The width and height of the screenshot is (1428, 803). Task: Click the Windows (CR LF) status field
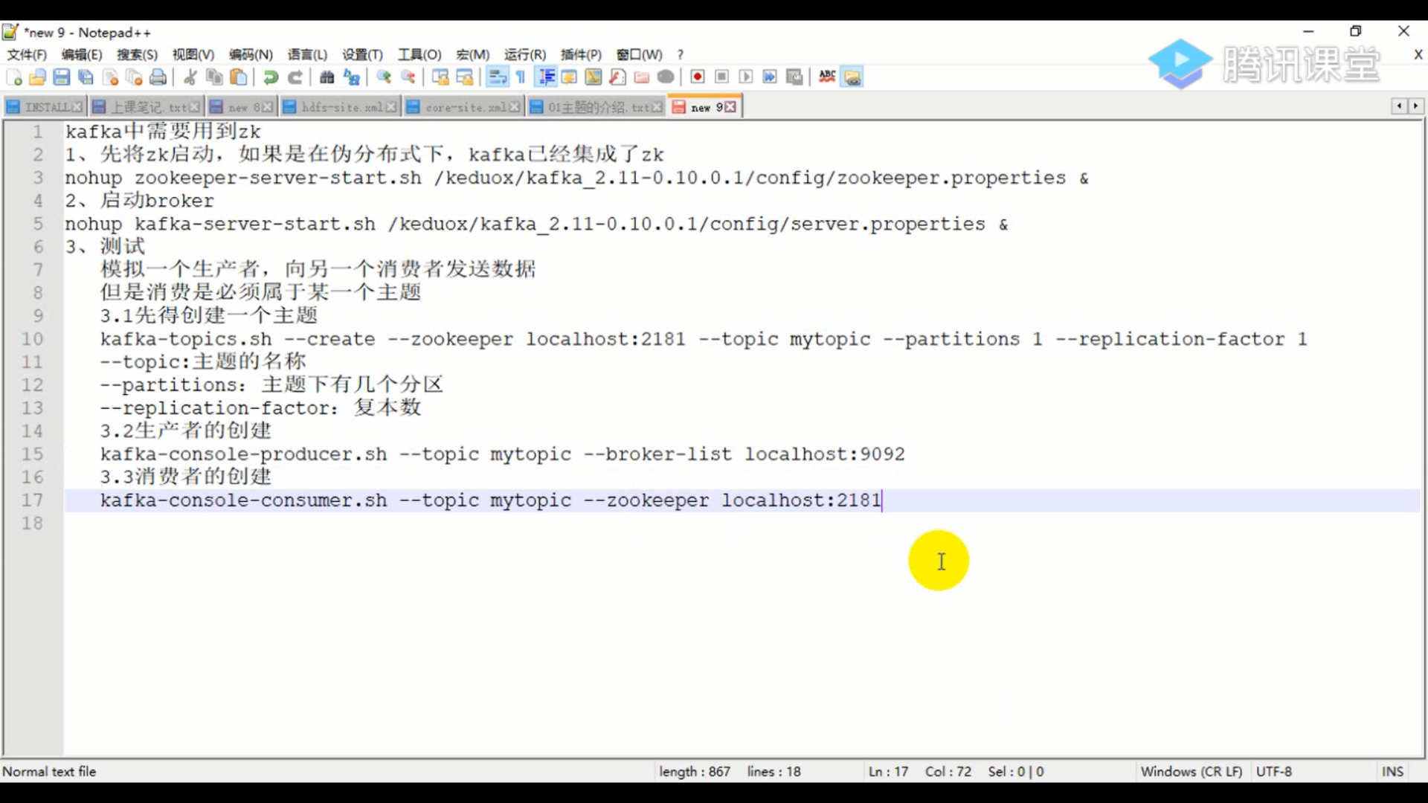(1191, 771)
